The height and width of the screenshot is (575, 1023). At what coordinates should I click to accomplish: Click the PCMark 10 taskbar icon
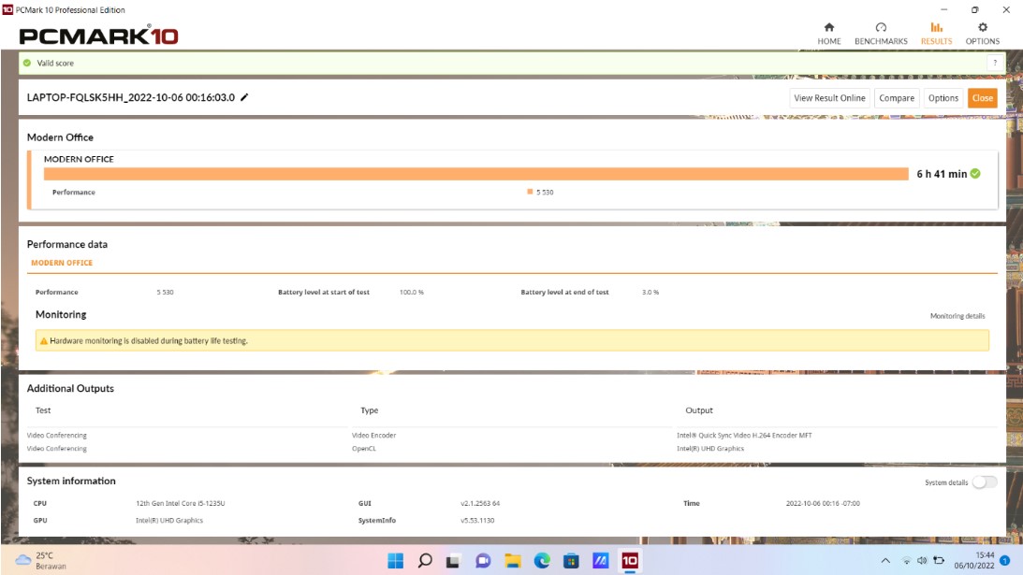[x=630, y=561]
